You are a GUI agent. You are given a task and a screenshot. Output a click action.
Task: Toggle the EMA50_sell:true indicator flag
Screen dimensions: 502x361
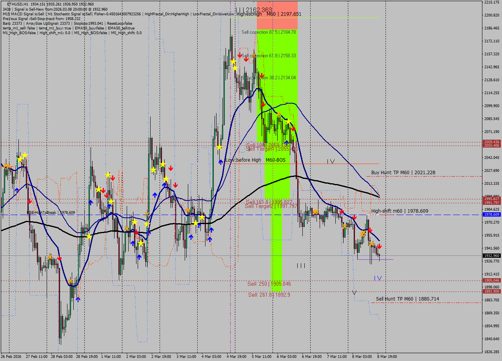click(x=121, y=28)
